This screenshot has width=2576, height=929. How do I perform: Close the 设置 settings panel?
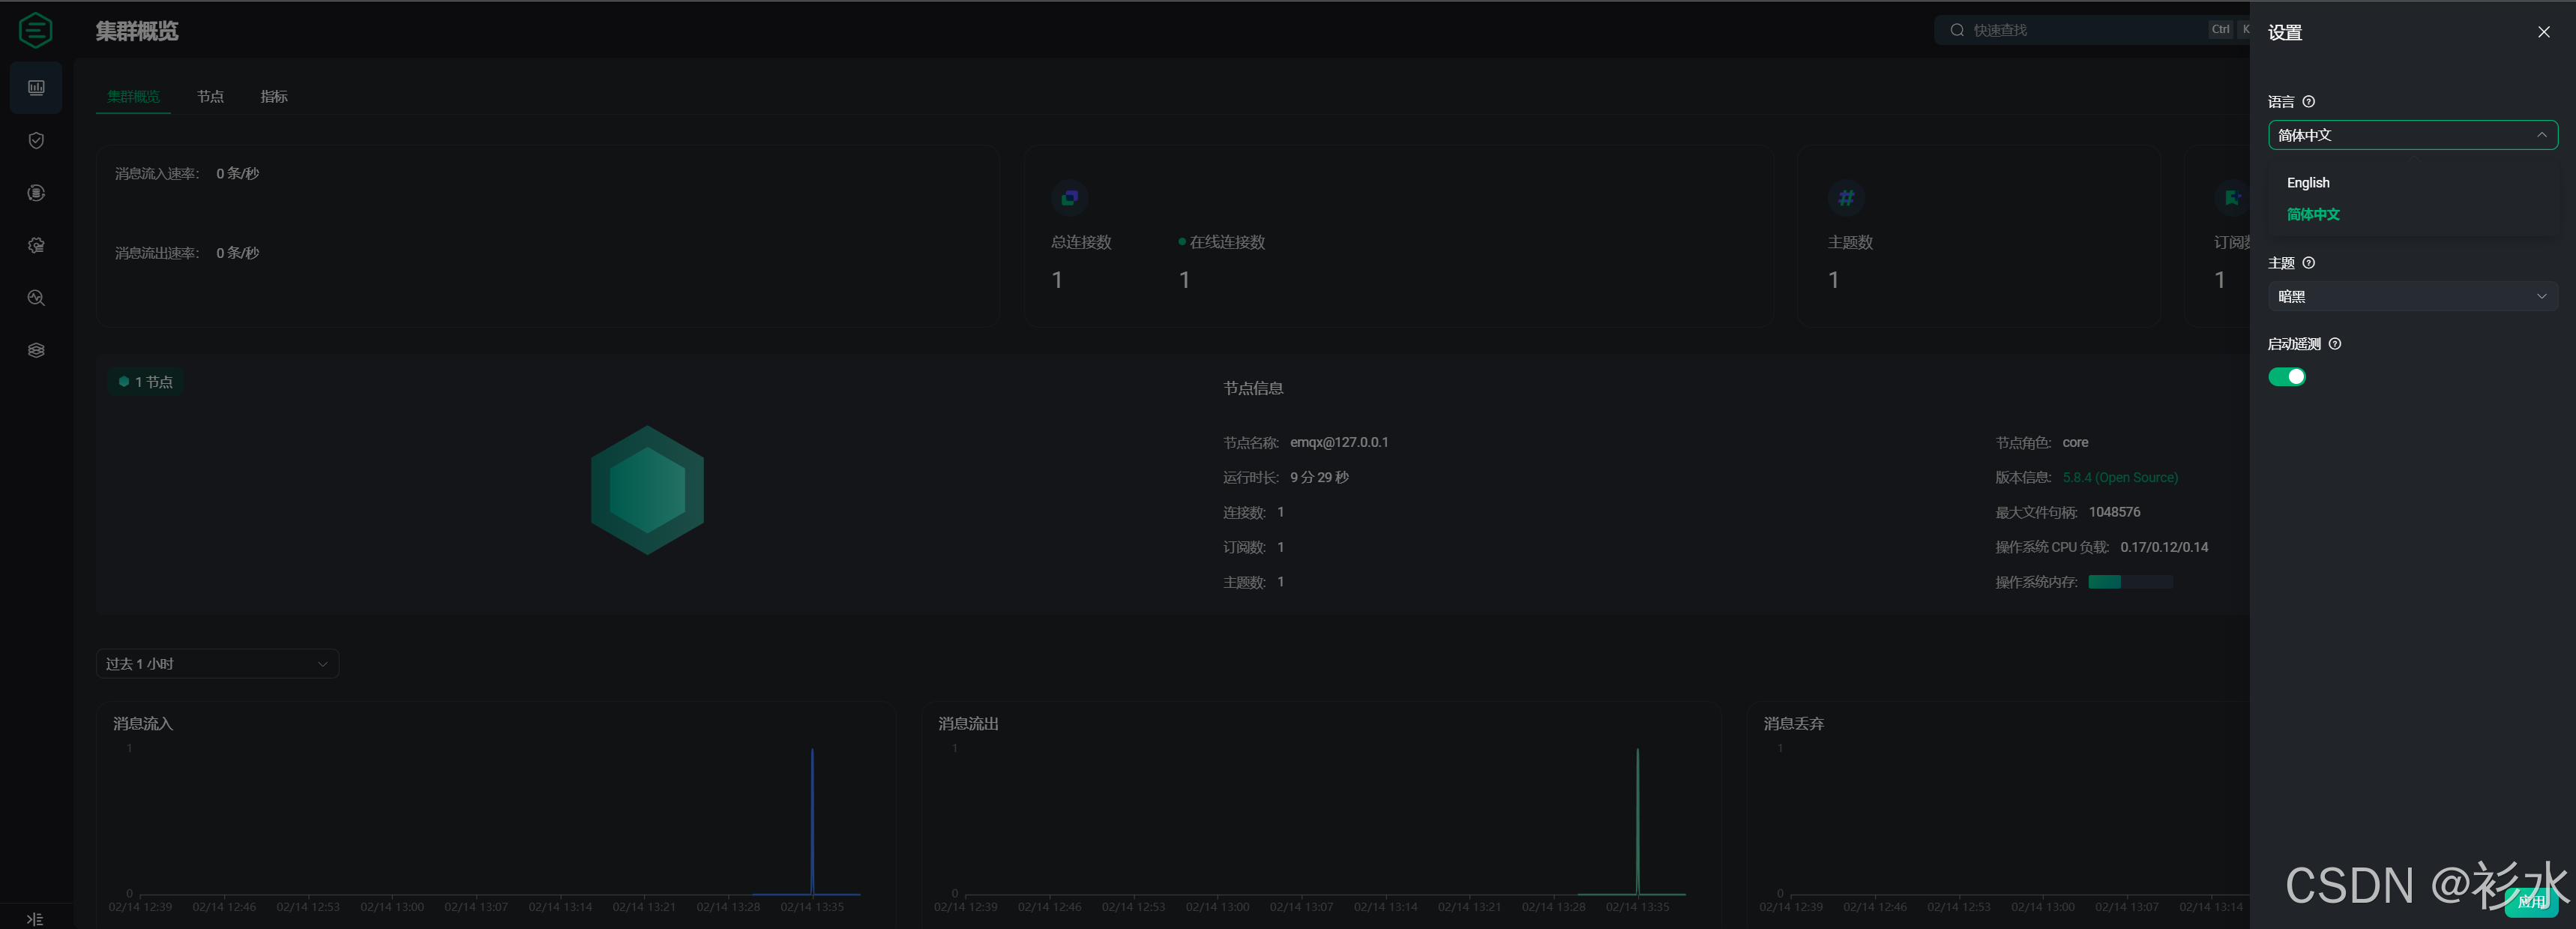(x=2543, y=32)
